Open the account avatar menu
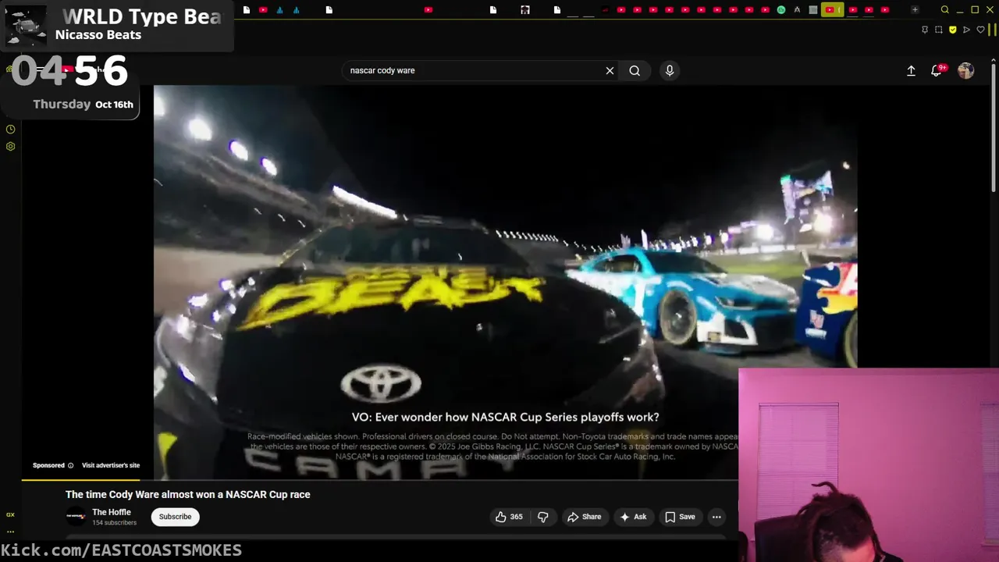This screenshot has width=999, height=562. coord(966,70)
